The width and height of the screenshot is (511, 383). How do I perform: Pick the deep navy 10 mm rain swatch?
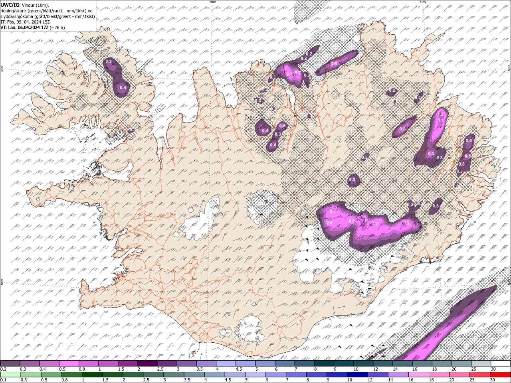pyautogui.click(x=357, y=375)
